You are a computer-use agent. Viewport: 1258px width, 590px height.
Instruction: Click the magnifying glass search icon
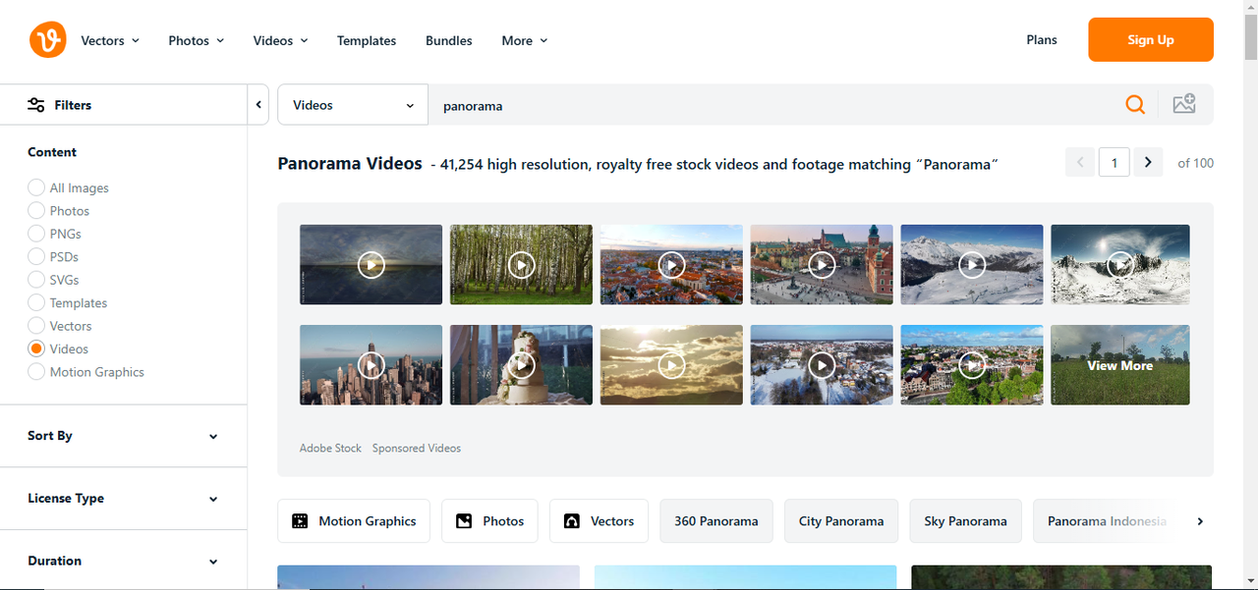click(x=1135, y=104)
